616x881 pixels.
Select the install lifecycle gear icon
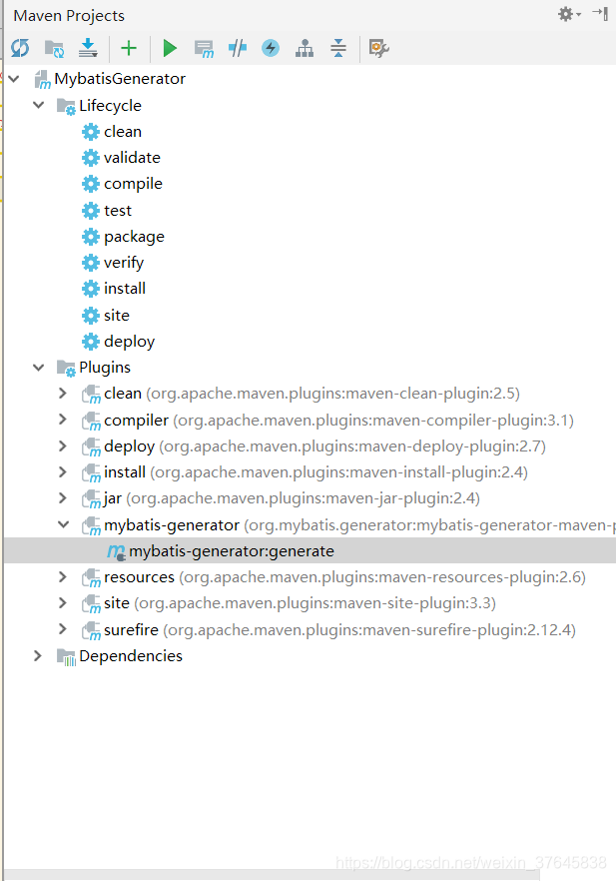tap(91, 289)
